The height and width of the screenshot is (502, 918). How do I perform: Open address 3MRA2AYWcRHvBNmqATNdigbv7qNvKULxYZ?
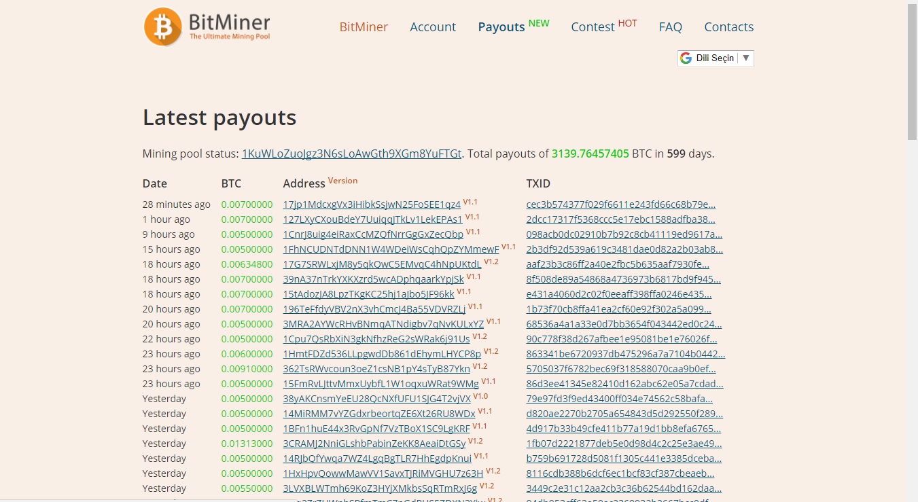[x=383, y=324]
